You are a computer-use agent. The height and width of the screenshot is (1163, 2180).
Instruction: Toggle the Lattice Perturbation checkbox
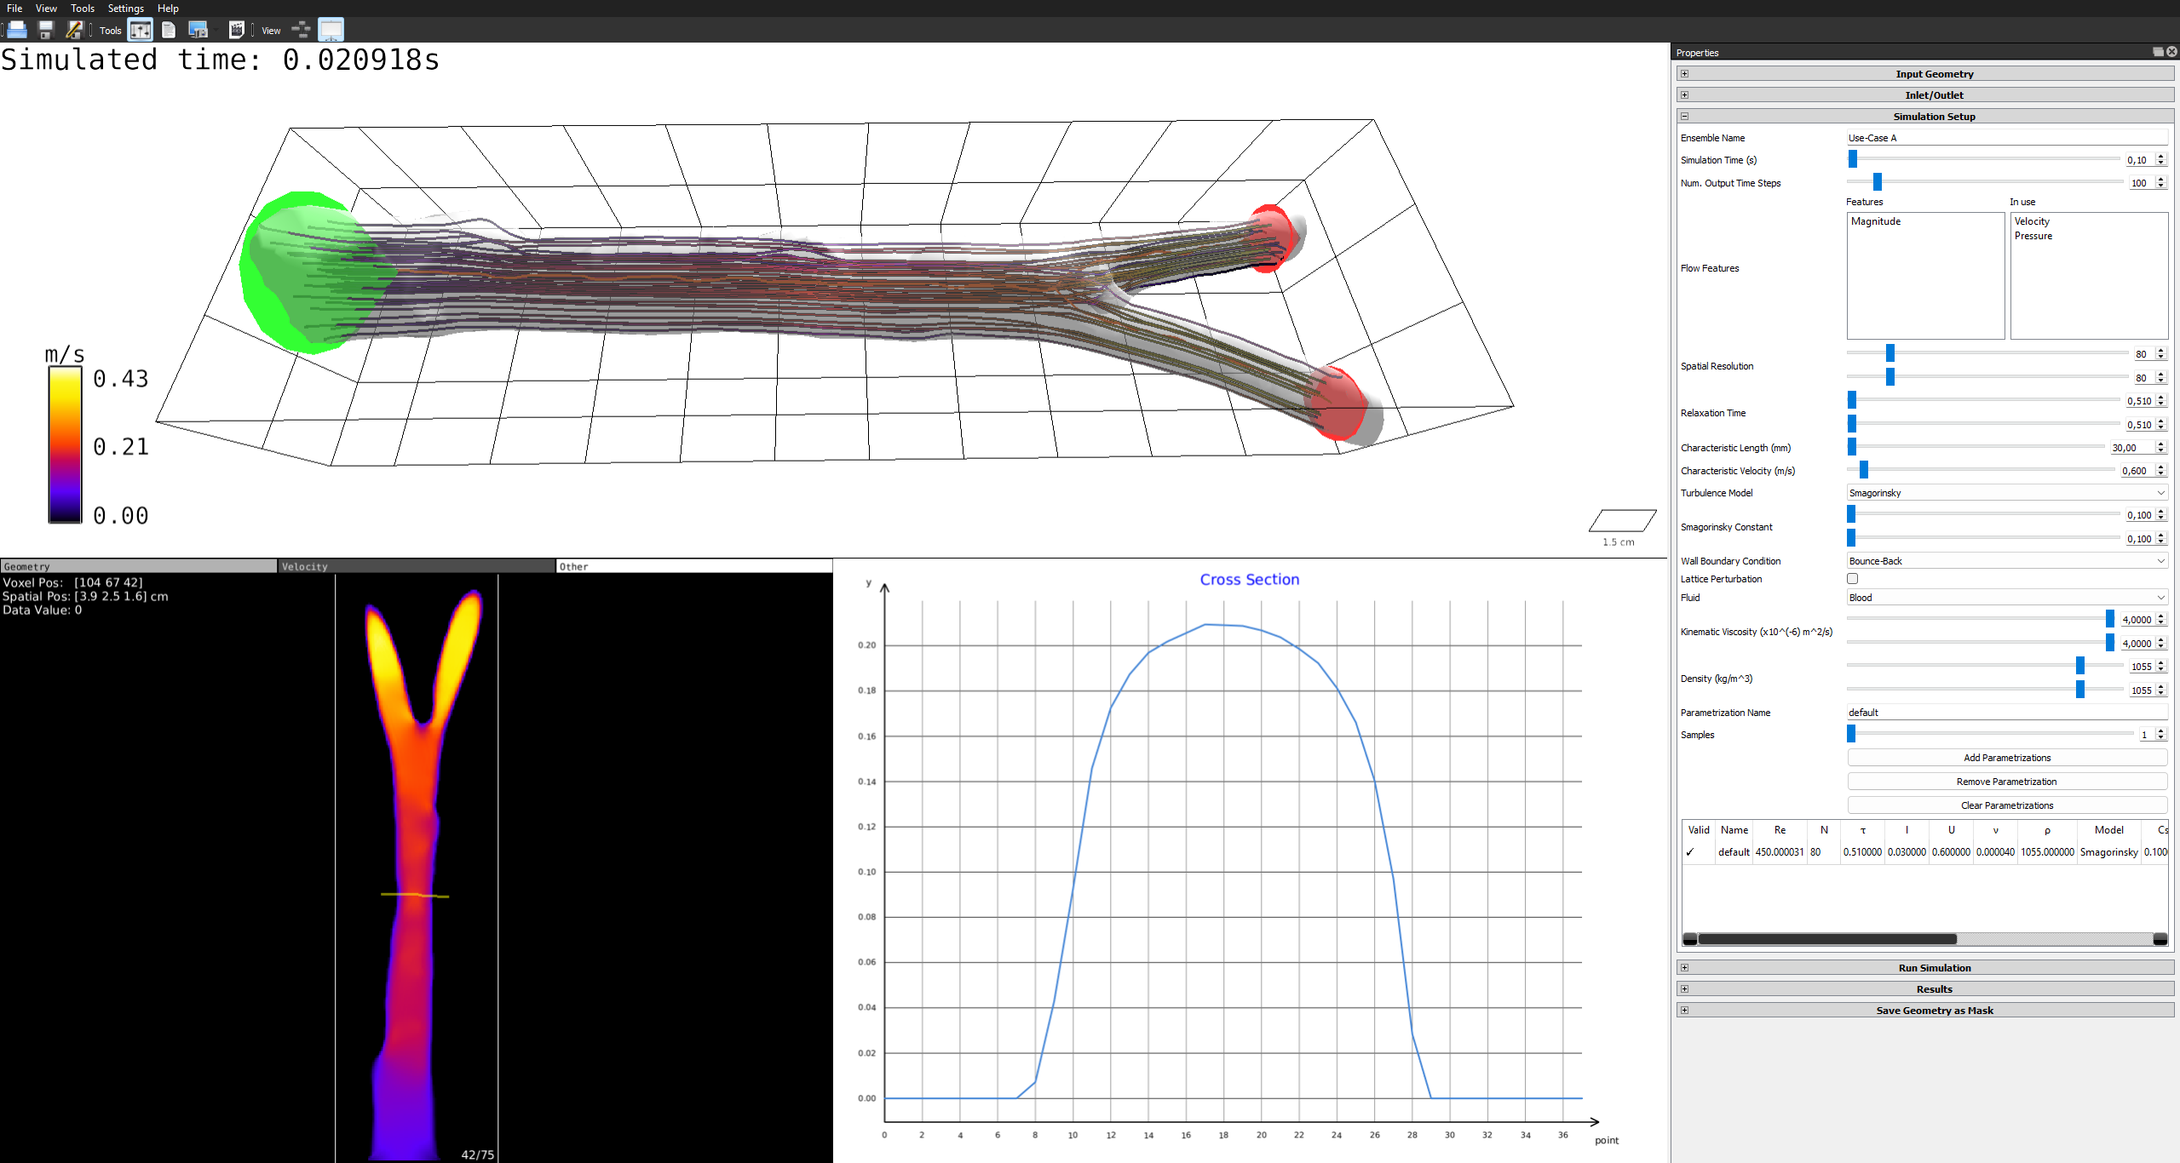[1852, 579]
